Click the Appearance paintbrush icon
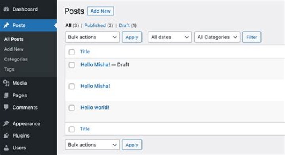The width and height of the screenshot is (285, 155). (6, 123)
